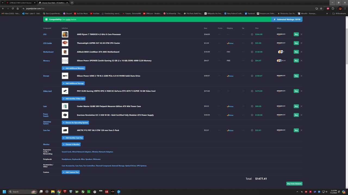
Task: Click the Ryzen 7 7800X3D product thumbnail
Action: pos(65,34)
